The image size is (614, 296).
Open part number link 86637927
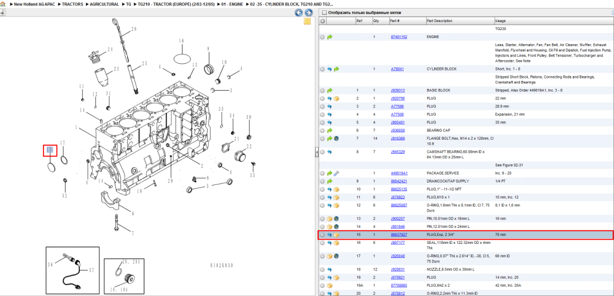[x=399, y=235]
